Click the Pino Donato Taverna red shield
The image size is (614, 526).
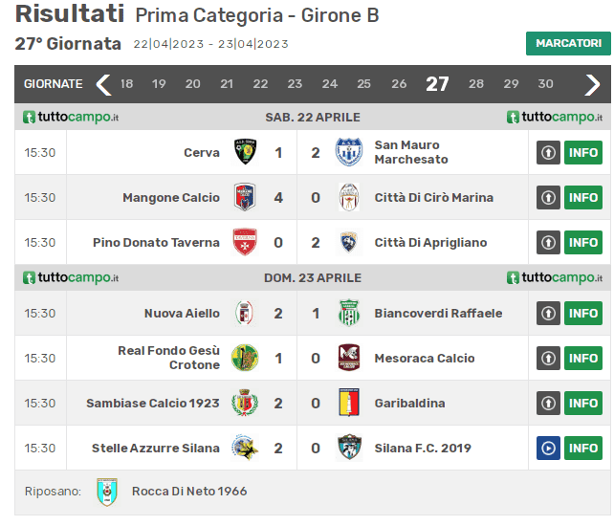pos(245,242)
